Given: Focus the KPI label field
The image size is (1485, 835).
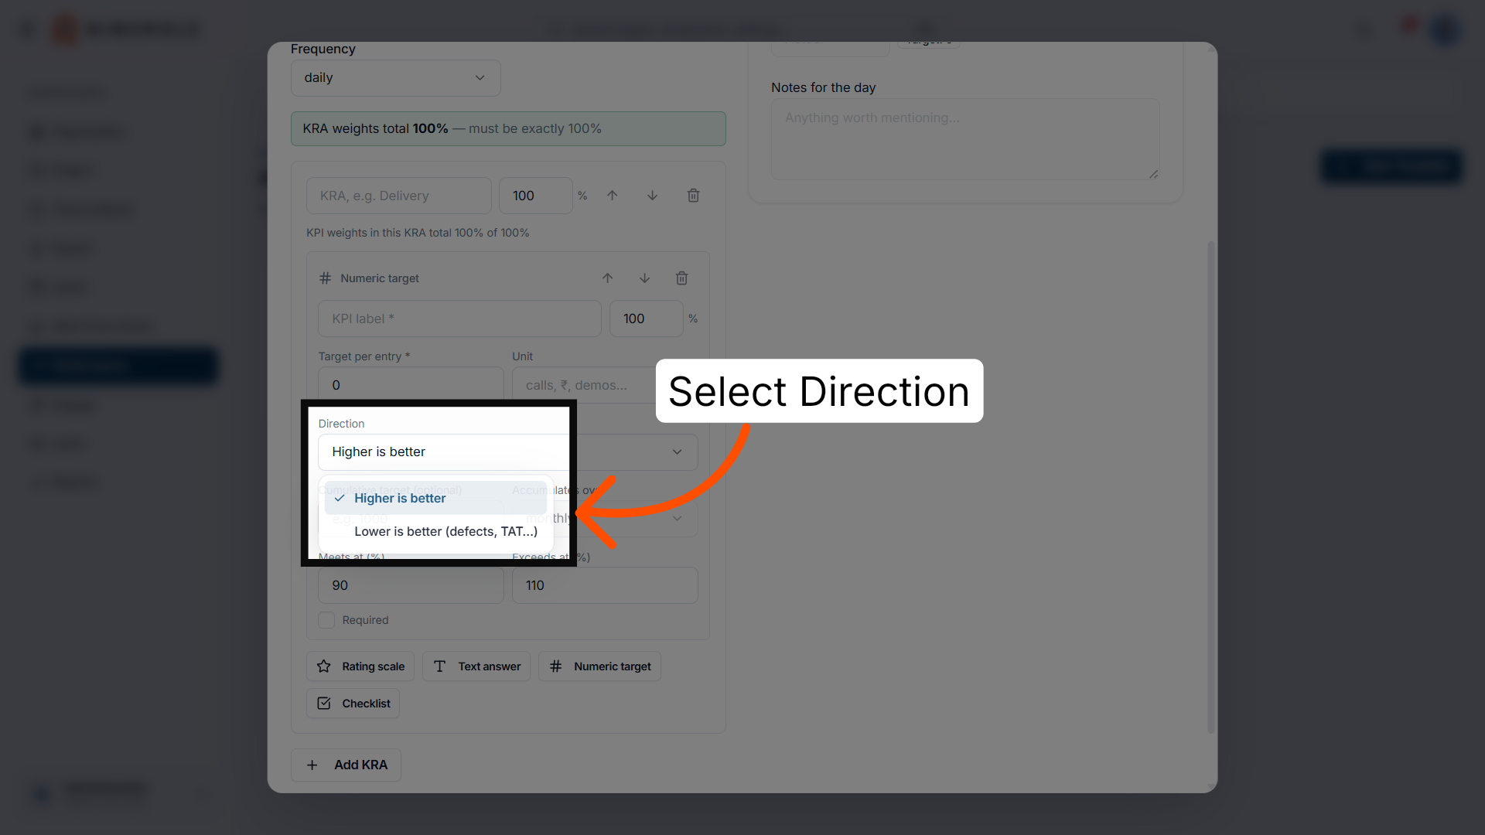Looking at the screenshot, I should (x=459, y=319).
